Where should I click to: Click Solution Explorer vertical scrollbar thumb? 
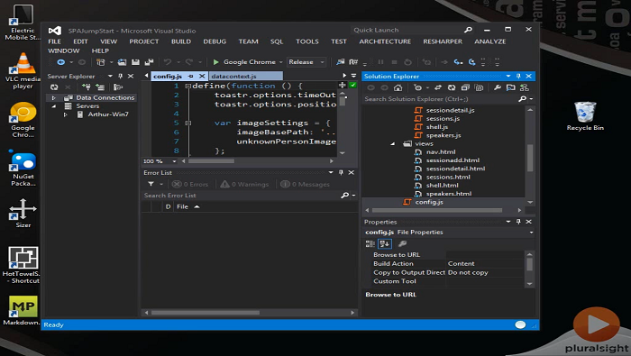click(x=530, y=158)
